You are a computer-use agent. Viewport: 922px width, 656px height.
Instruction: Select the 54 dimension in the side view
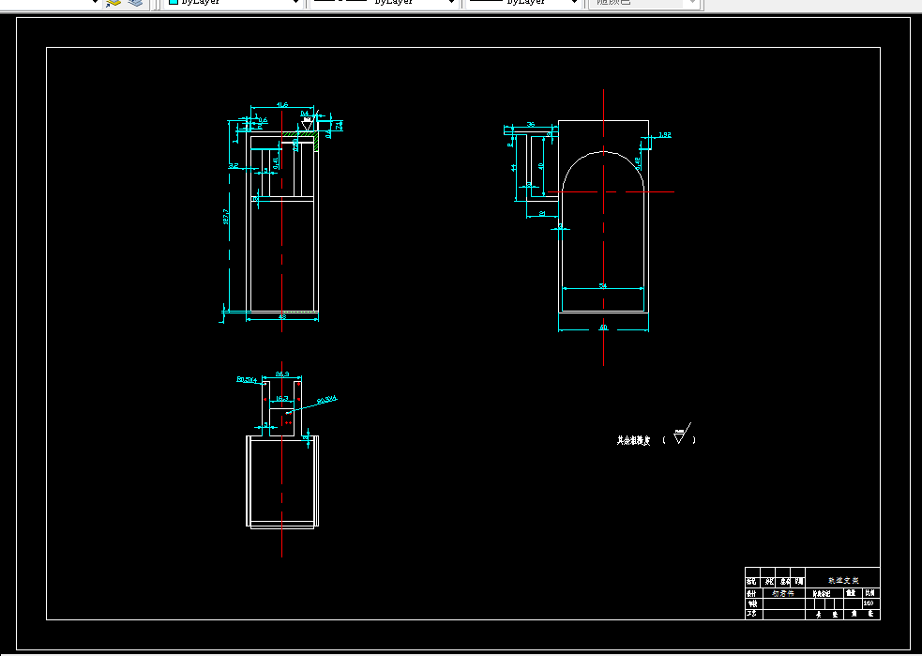click(x=603, y=285)
